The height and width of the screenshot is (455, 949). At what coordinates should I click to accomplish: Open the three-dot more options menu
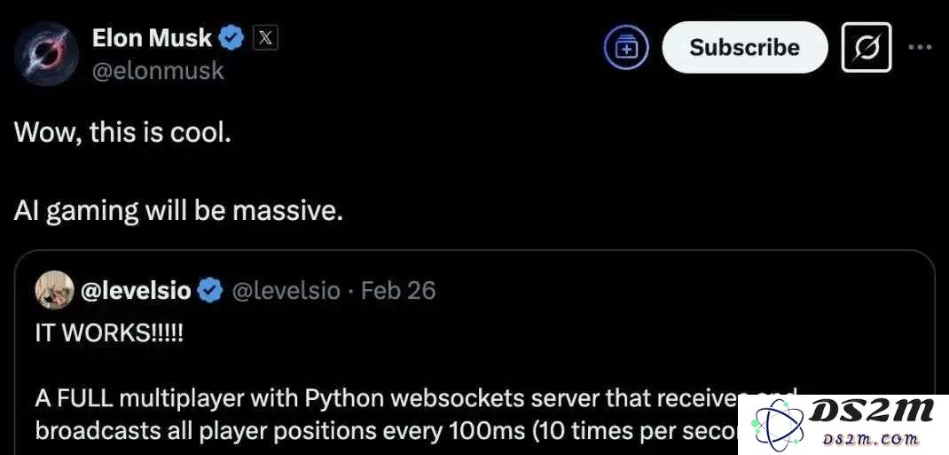click(920, 47)
